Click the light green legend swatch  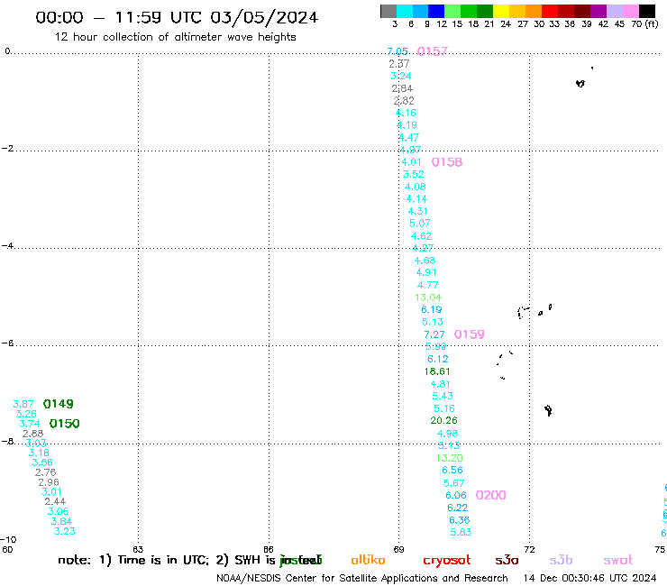[452, 11]
